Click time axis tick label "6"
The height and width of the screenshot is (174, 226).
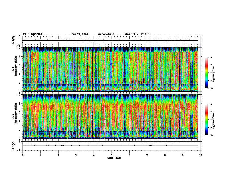130,155
